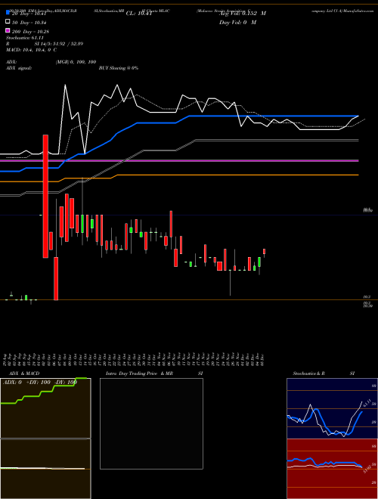Open the empty Intra Day Trading Price chart box
Viewport: 378px width, 499px height.
151,423
